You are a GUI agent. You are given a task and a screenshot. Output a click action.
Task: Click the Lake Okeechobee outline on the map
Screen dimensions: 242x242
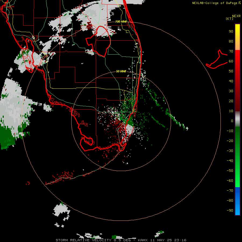(x=98, y=41)
